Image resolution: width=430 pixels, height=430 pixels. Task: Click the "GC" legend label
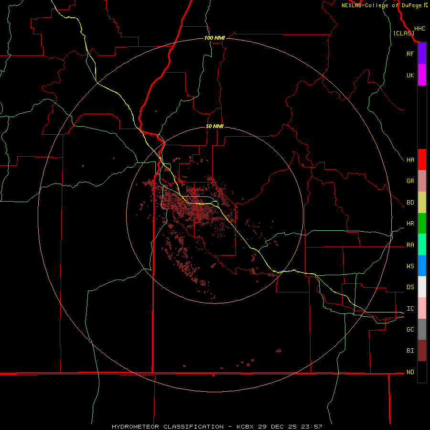[x=410, y=329]
